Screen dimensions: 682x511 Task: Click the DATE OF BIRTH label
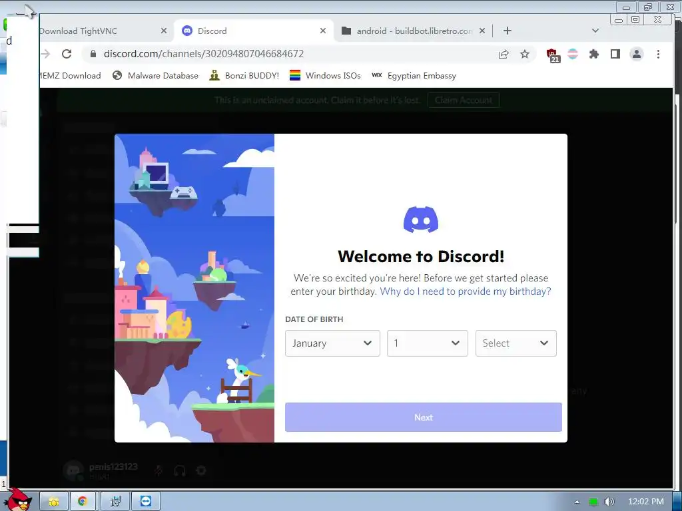pyautogui.click(x=314, y=319)
